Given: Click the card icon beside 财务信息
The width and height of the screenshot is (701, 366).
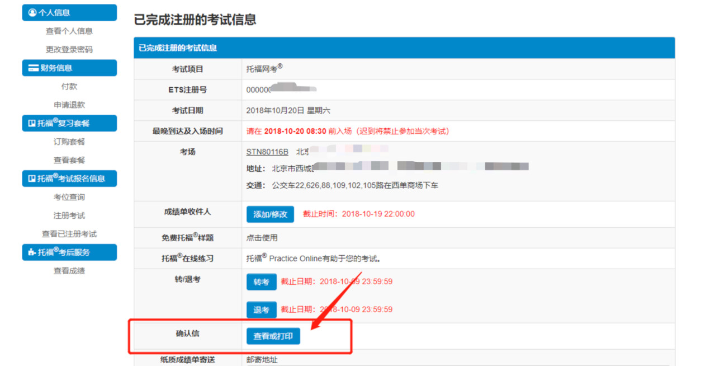Looking at the screenshot, I should coord(33,68).
